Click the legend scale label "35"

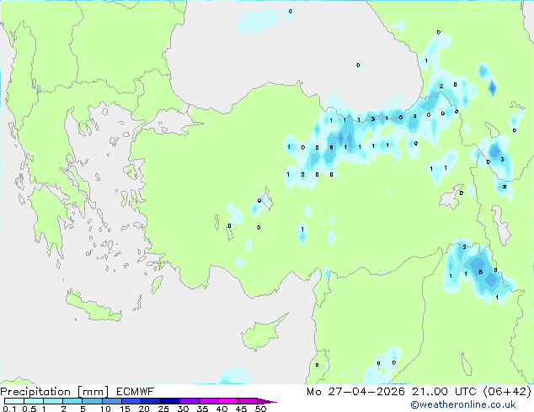202,409
